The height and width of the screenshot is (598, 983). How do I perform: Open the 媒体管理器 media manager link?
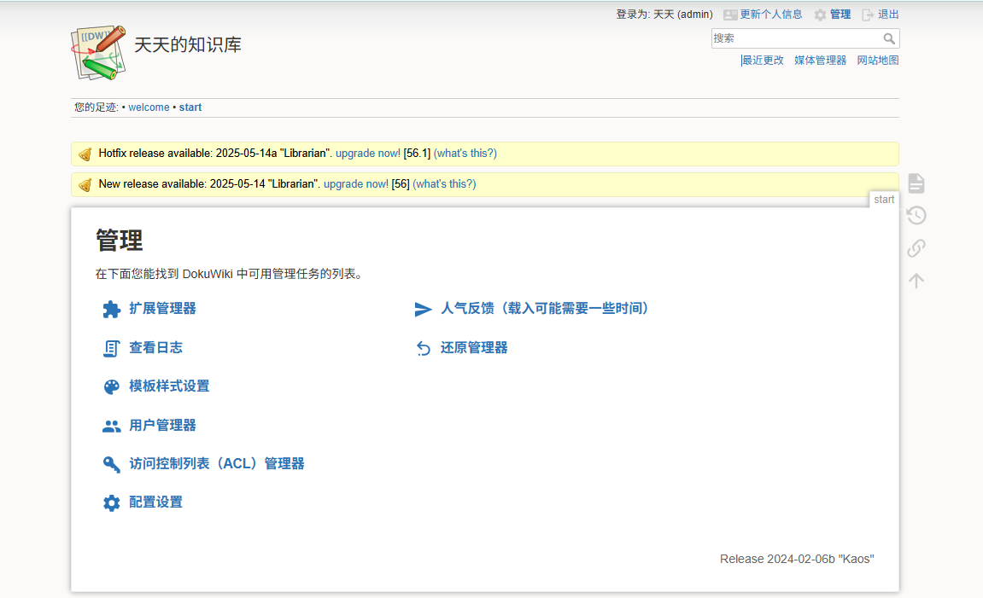pos(820,60)
